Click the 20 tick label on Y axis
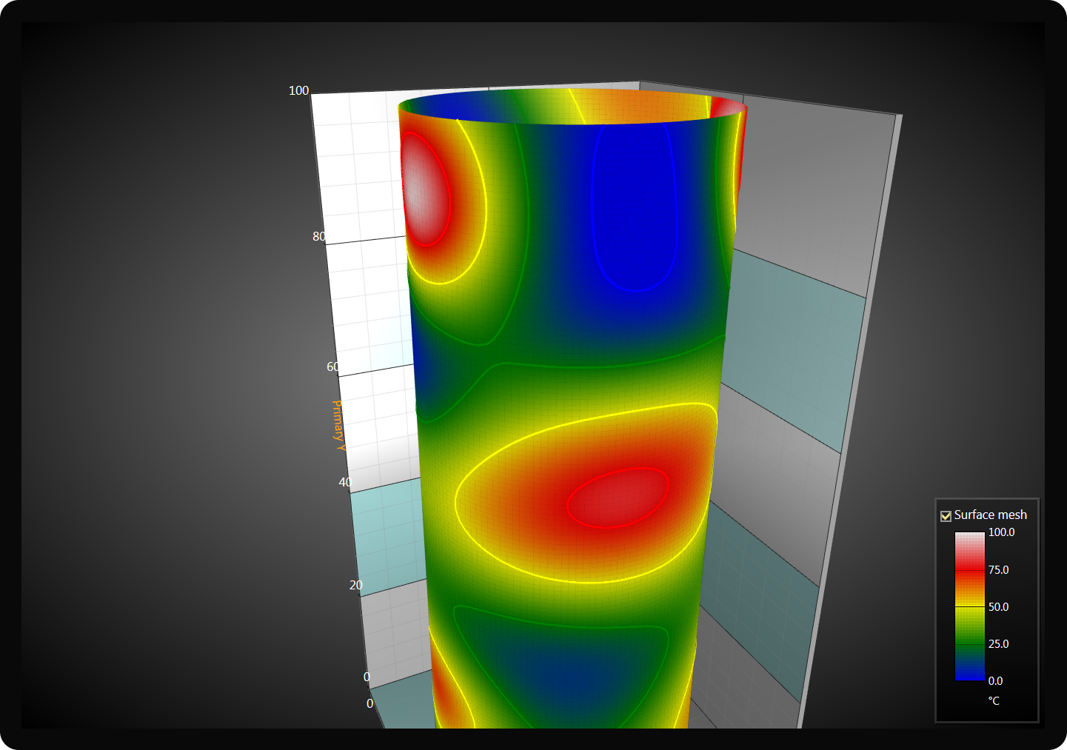 point(356,585)
